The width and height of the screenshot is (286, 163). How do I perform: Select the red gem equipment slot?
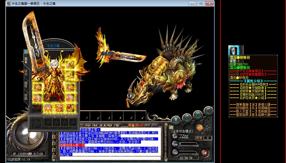pyautogui.click(x=70, y=108)
